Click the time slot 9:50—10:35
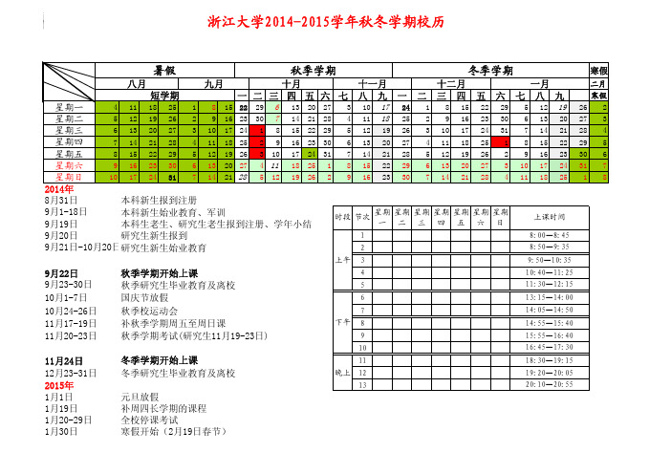671x474 pixels. [x=550, y=260]
